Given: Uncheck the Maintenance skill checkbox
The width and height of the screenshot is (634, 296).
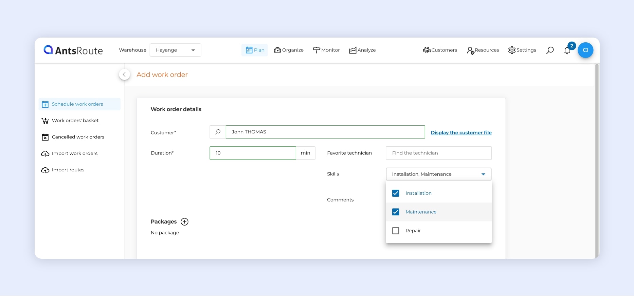Looking at the screenshot, I should [396, 212].
